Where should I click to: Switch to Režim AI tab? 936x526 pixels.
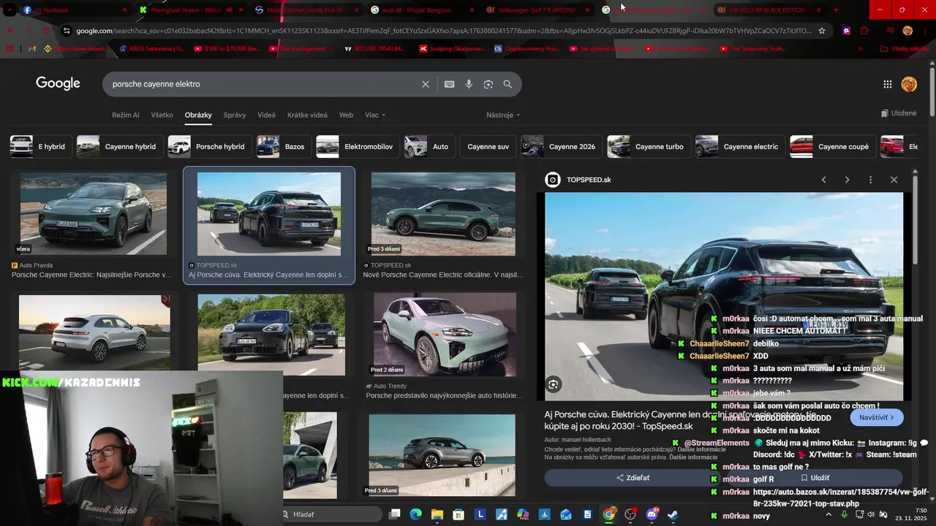coord(126,115)
